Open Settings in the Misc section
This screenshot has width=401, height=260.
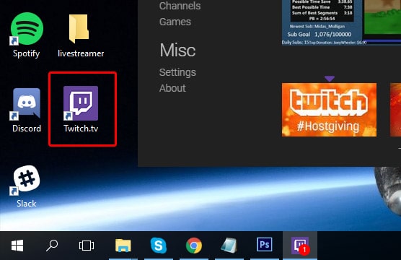click(x=177, y=72)
